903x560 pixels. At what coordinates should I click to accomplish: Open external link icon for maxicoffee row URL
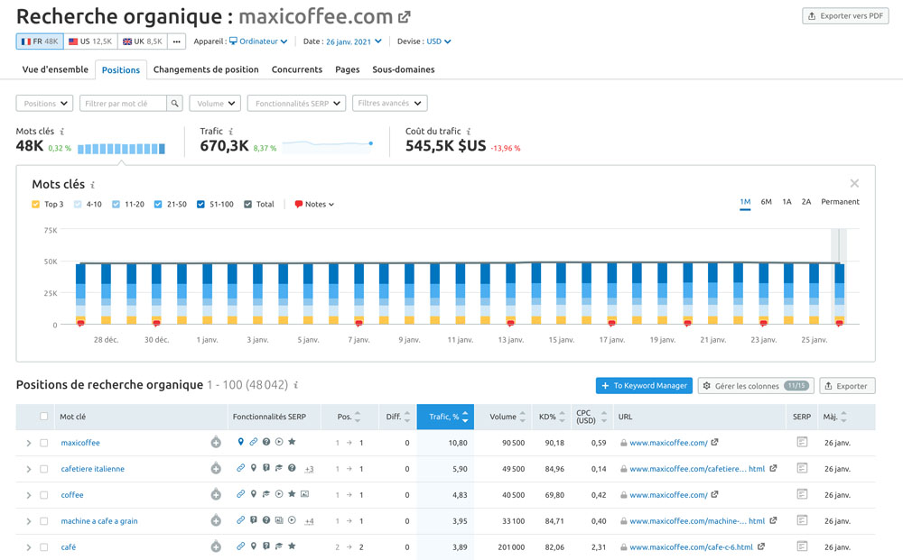click(714, 442)
